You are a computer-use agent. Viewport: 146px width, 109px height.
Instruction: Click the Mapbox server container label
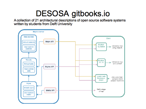[x=39, y=32]
